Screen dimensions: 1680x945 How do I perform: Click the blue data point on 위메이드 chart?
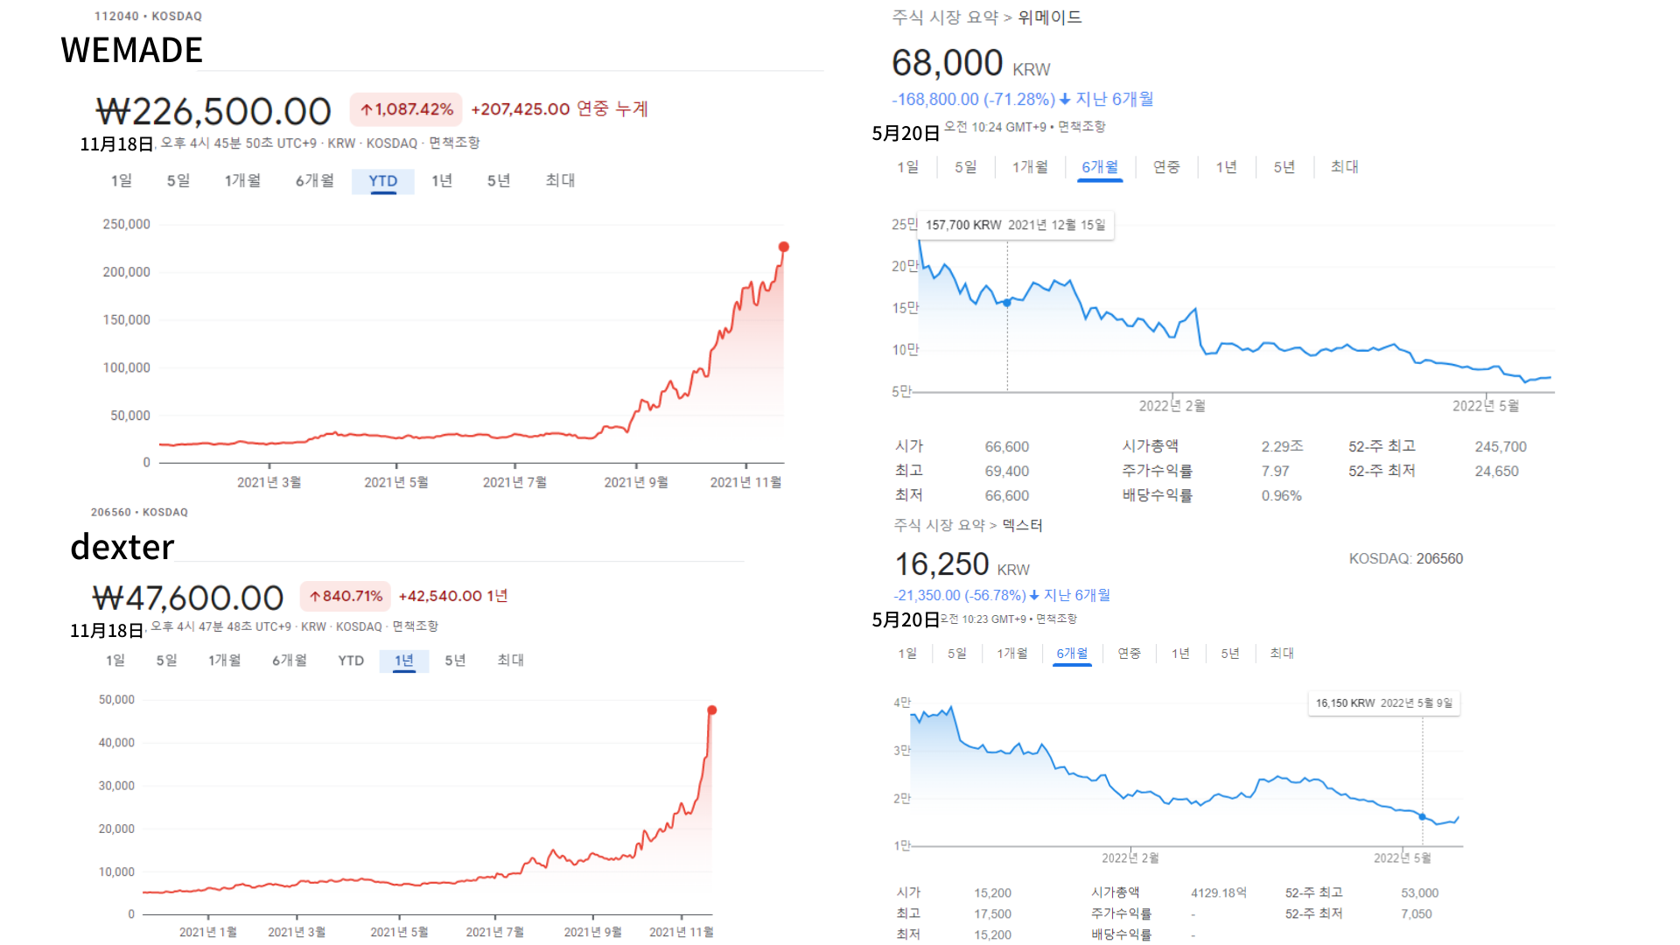pos(1007,303)
